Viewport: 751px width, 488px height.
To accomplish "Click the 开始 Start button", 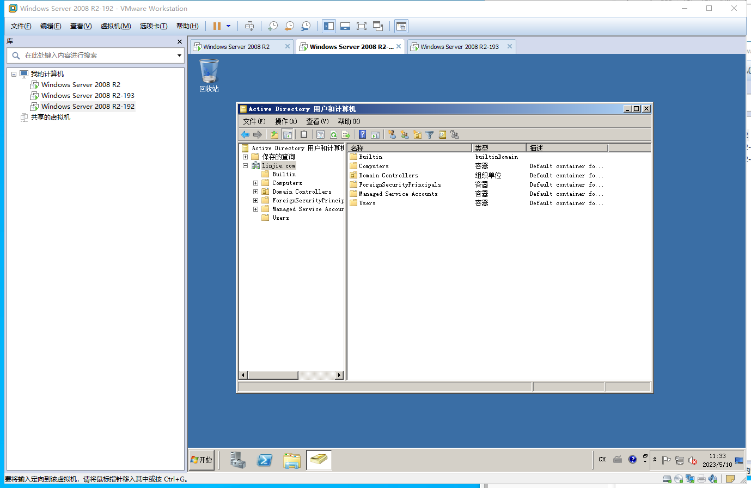I will [x=202, y=460].
